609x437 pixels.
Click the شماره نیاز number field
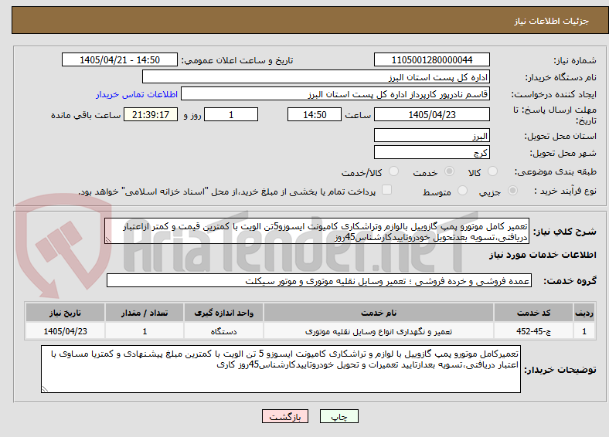coord(431,59)
